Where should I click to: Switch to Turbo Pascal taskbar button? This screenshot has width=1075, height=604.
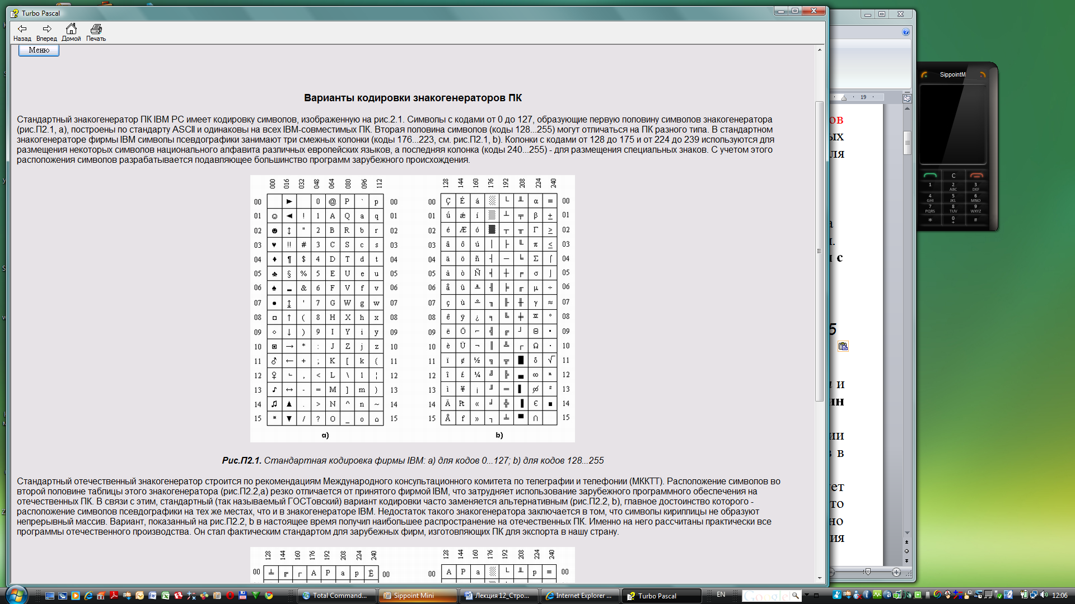pyautogui.click(x=662, y=596)
